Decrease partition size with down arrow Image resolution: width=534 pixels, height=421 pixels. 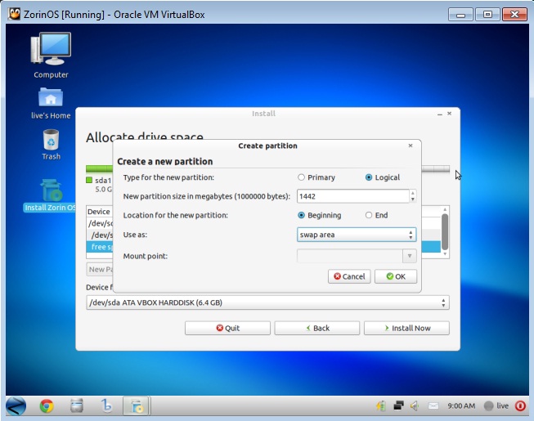(x=413, y=199)
